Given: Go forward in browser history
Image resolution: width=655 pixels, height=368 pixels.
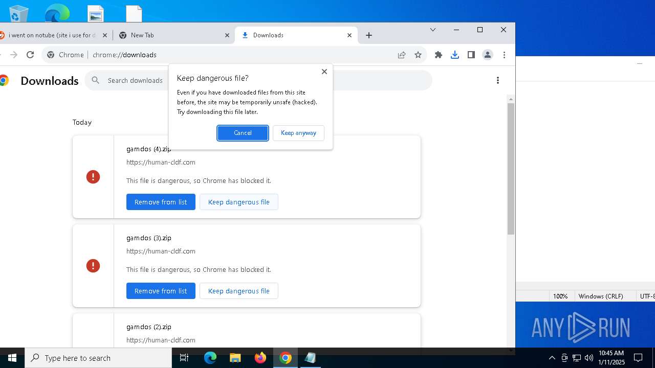Looking at the screenshot, I should click(14, 55).
